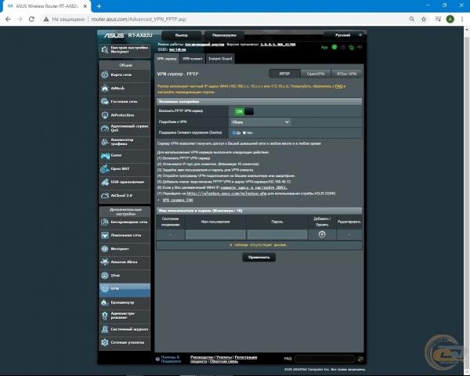Open the AiCloud 2.0 section
The width and height of the screenshot is (470, 376).
[x=125, y=196]
